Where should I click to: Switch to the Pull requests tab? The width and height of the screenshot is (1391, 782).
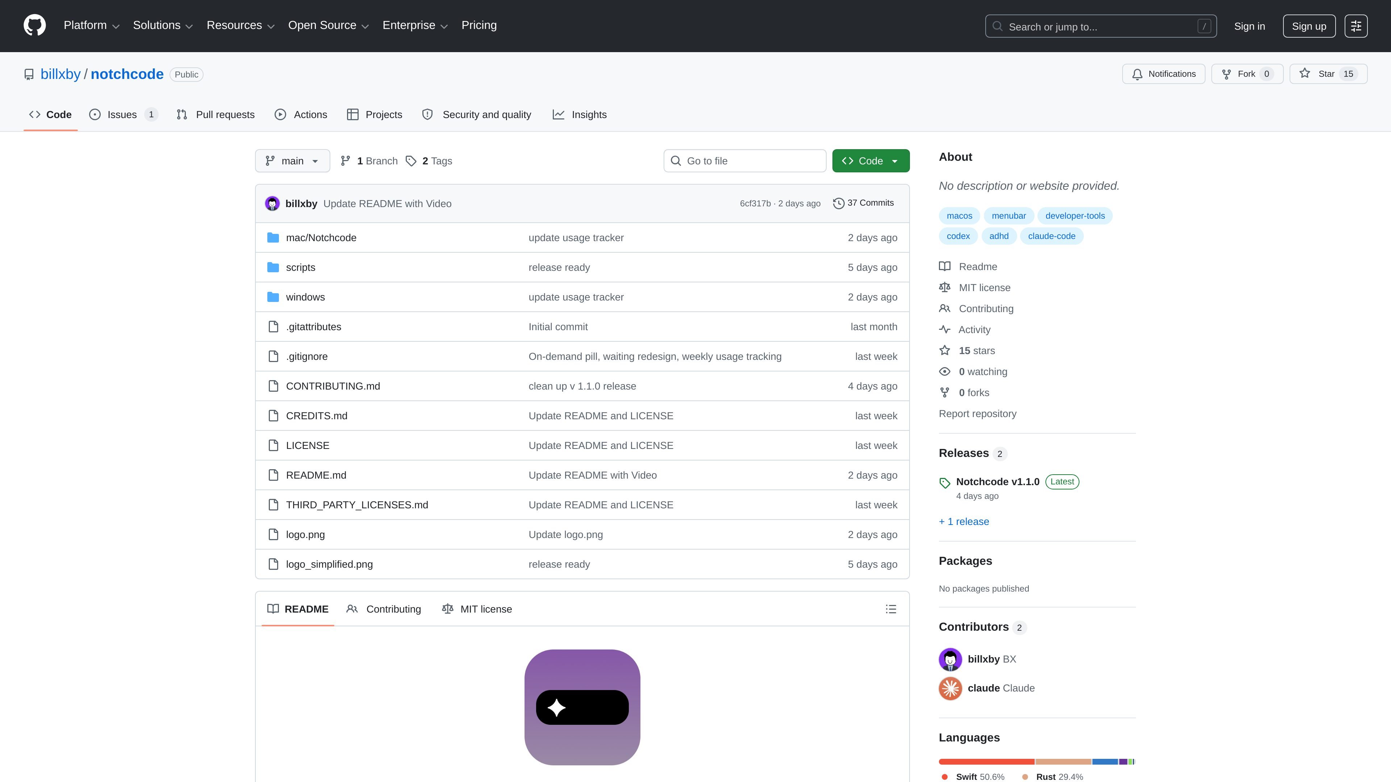coord(216,114)
